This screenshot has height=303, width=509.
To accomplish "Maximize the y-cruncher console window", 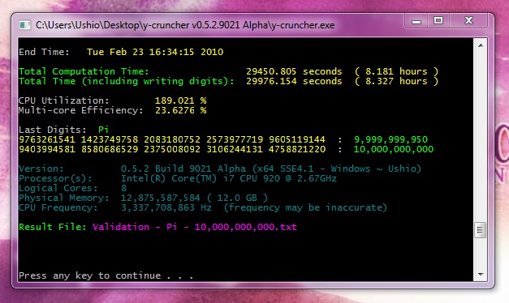I will [438, 21].
